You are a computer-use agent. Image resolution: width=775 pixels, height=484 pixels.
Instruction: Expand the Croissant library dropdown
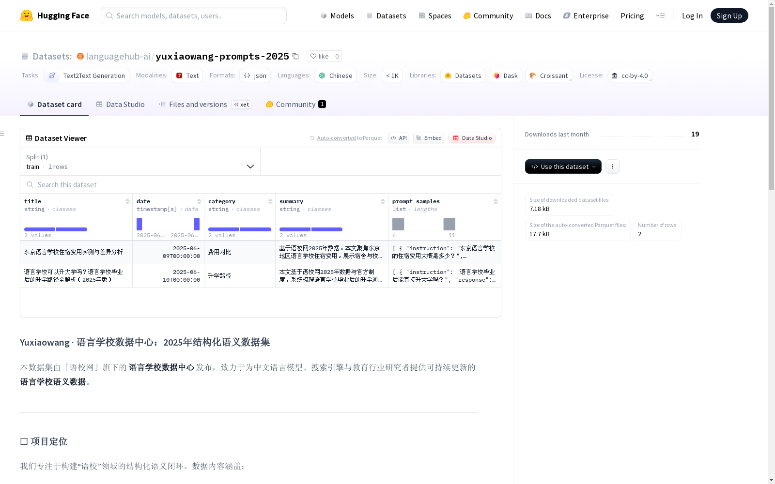click(x=549, y=76)
